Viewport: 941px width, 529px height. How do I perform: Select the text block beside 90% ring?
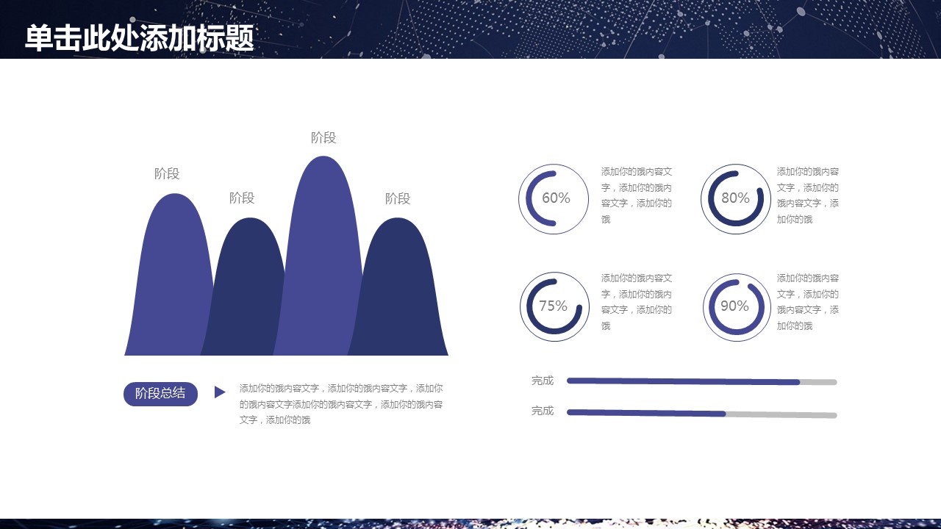pos(808,302)
